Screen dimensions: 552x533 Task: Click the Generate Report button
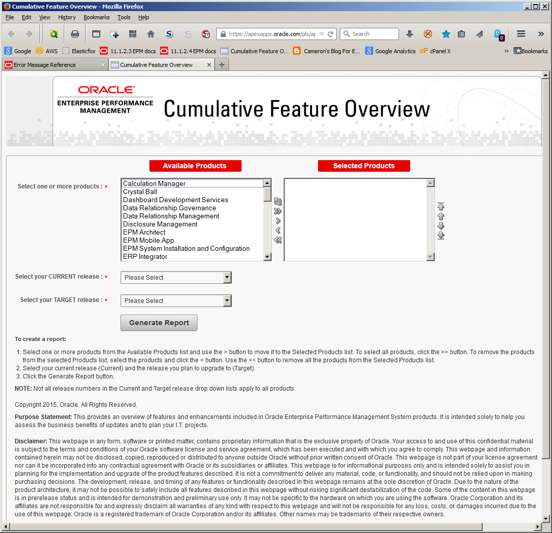tap(159, 323)
